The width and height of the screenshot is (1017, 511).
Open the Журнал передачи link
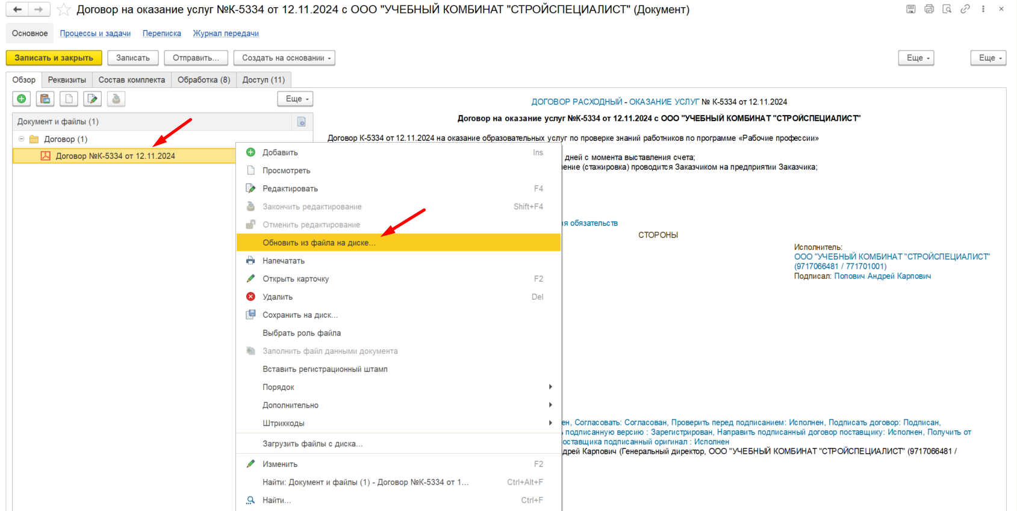pos(226,33)
